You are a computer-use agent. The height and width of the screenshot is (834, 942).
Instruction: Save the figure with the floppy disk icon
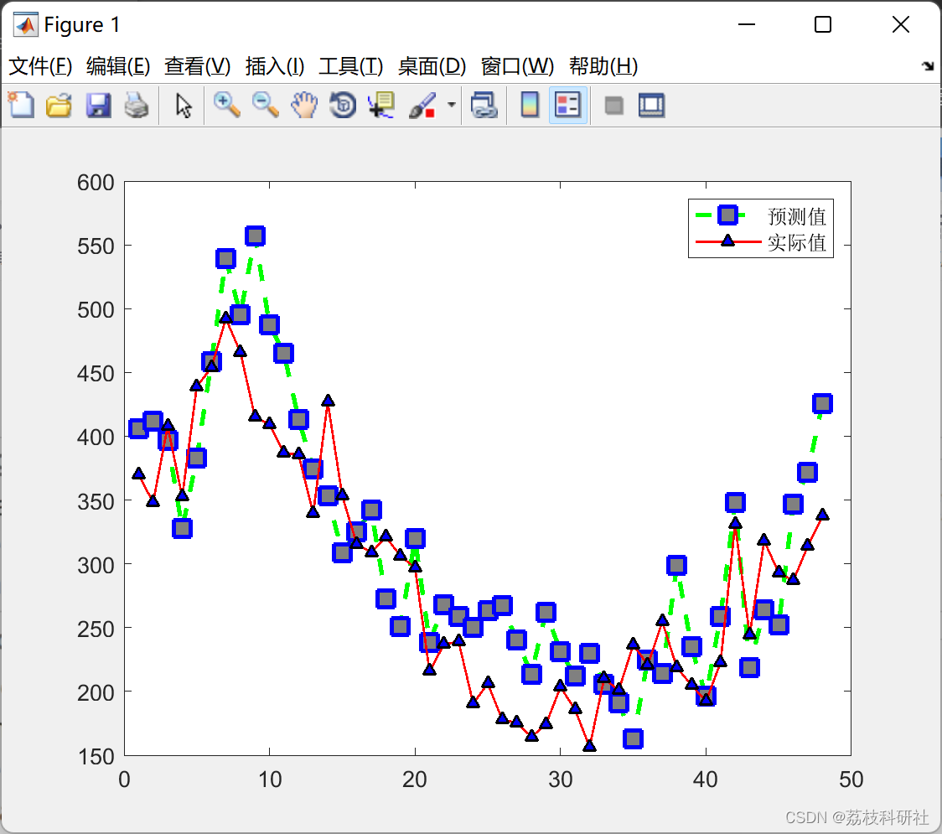[98, 105]
